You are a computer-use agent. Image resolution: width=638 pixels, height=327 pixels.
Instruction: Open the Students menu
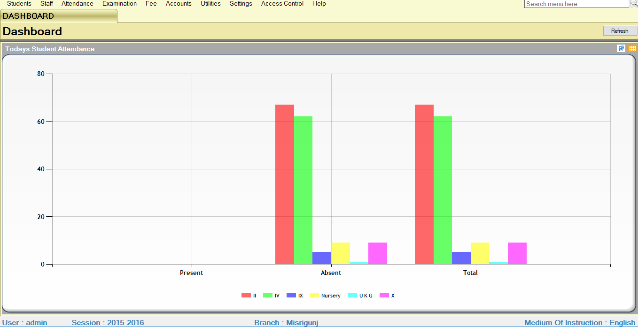pyautogui.click(x=19, y=4)
